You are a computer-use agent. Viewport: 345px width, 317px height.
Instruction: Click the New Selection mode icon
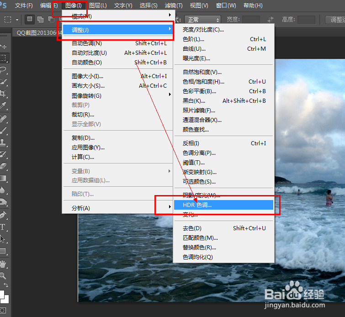coord(30,19)
